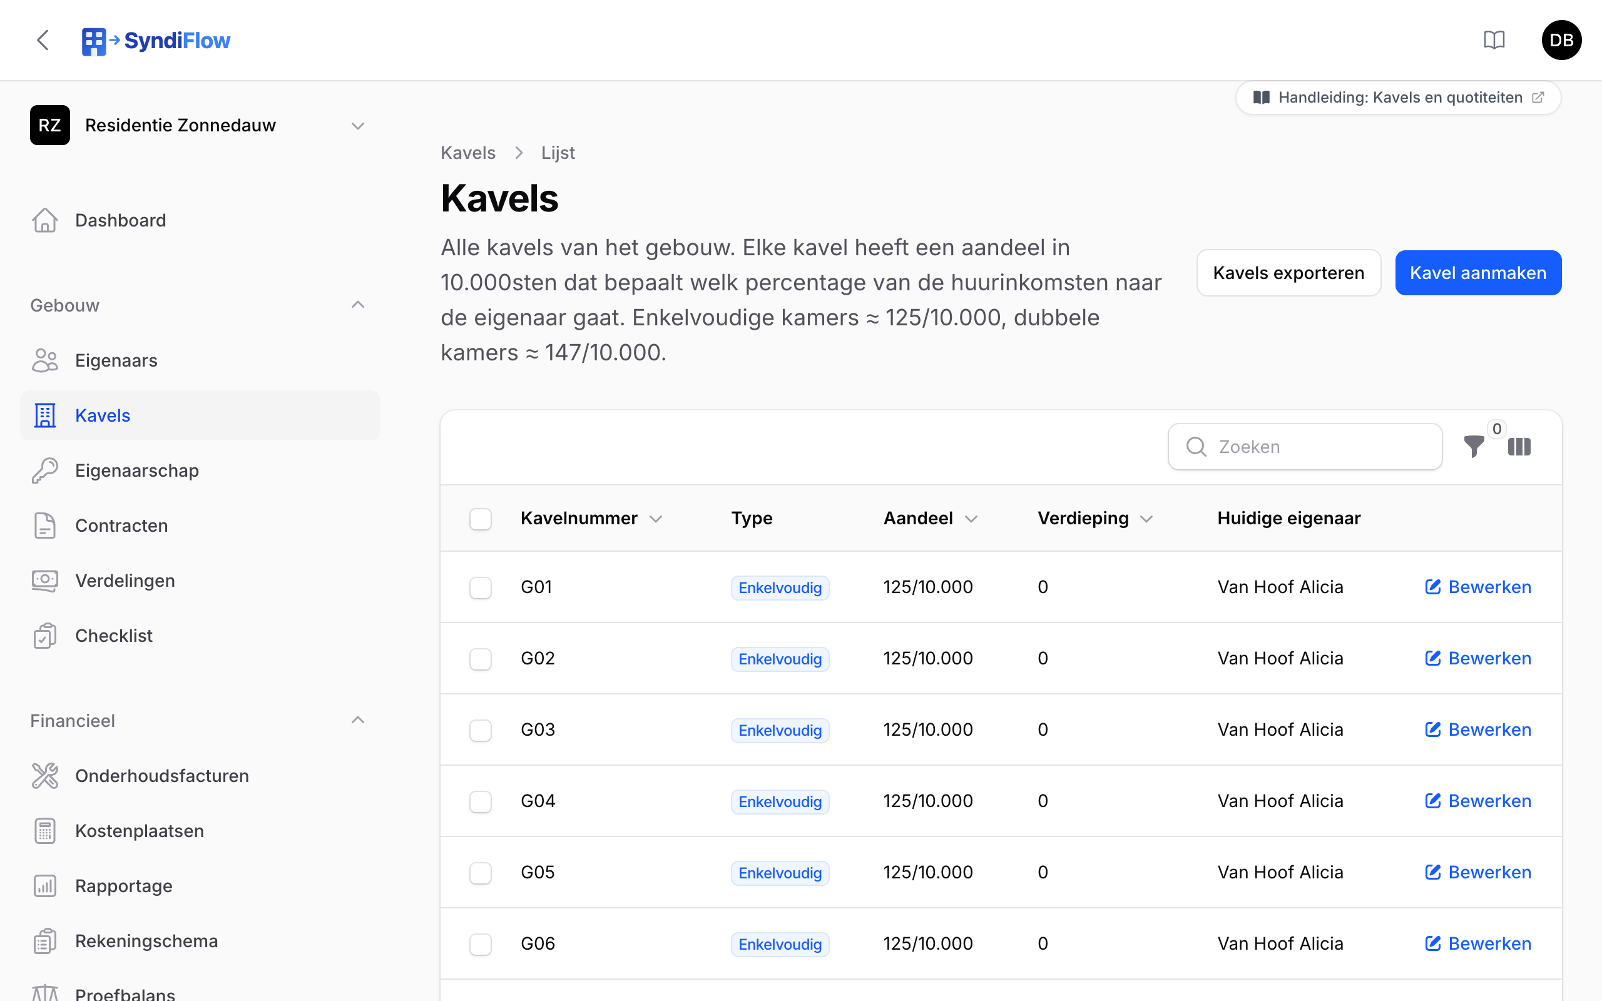Toggle table columns with the columns icon
Image resolution: width=1602 pixels, height=1001 pixels.
[1519, 447]
